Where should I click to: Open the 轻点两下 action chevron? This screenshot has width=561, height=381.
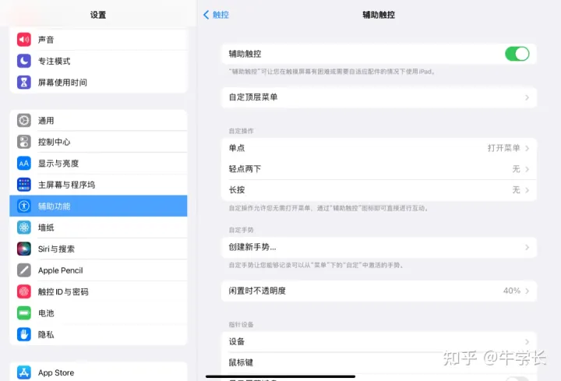click(x=527, y=169)
